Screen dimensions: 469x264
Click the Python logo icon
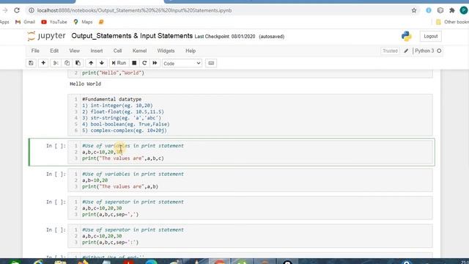coord(406,36)
